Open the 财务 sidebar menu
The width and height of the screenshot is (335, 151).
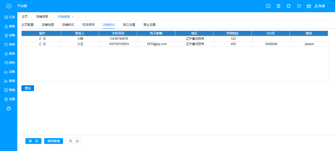click(x=10, y=54)
